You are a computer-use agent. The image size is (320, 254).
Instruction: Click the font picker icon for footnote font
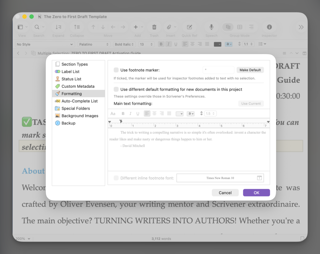tap(259, 178)
